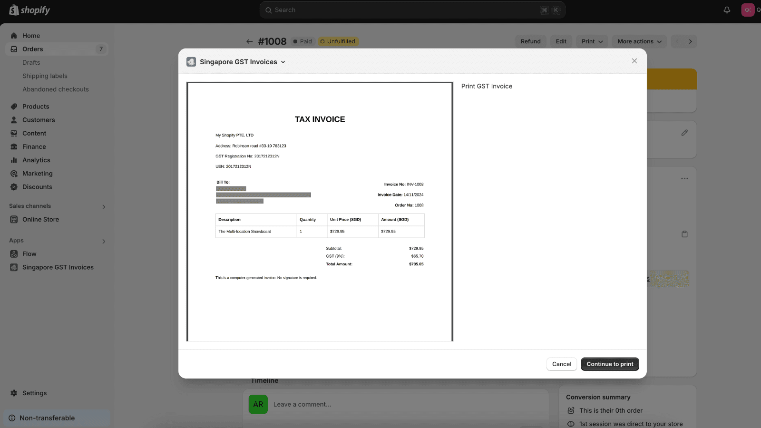Go to the next order arrow

coord(690,41)
